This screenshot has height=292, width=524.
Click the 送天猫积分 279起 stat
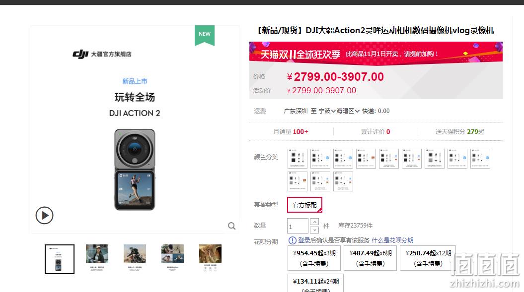460,132
